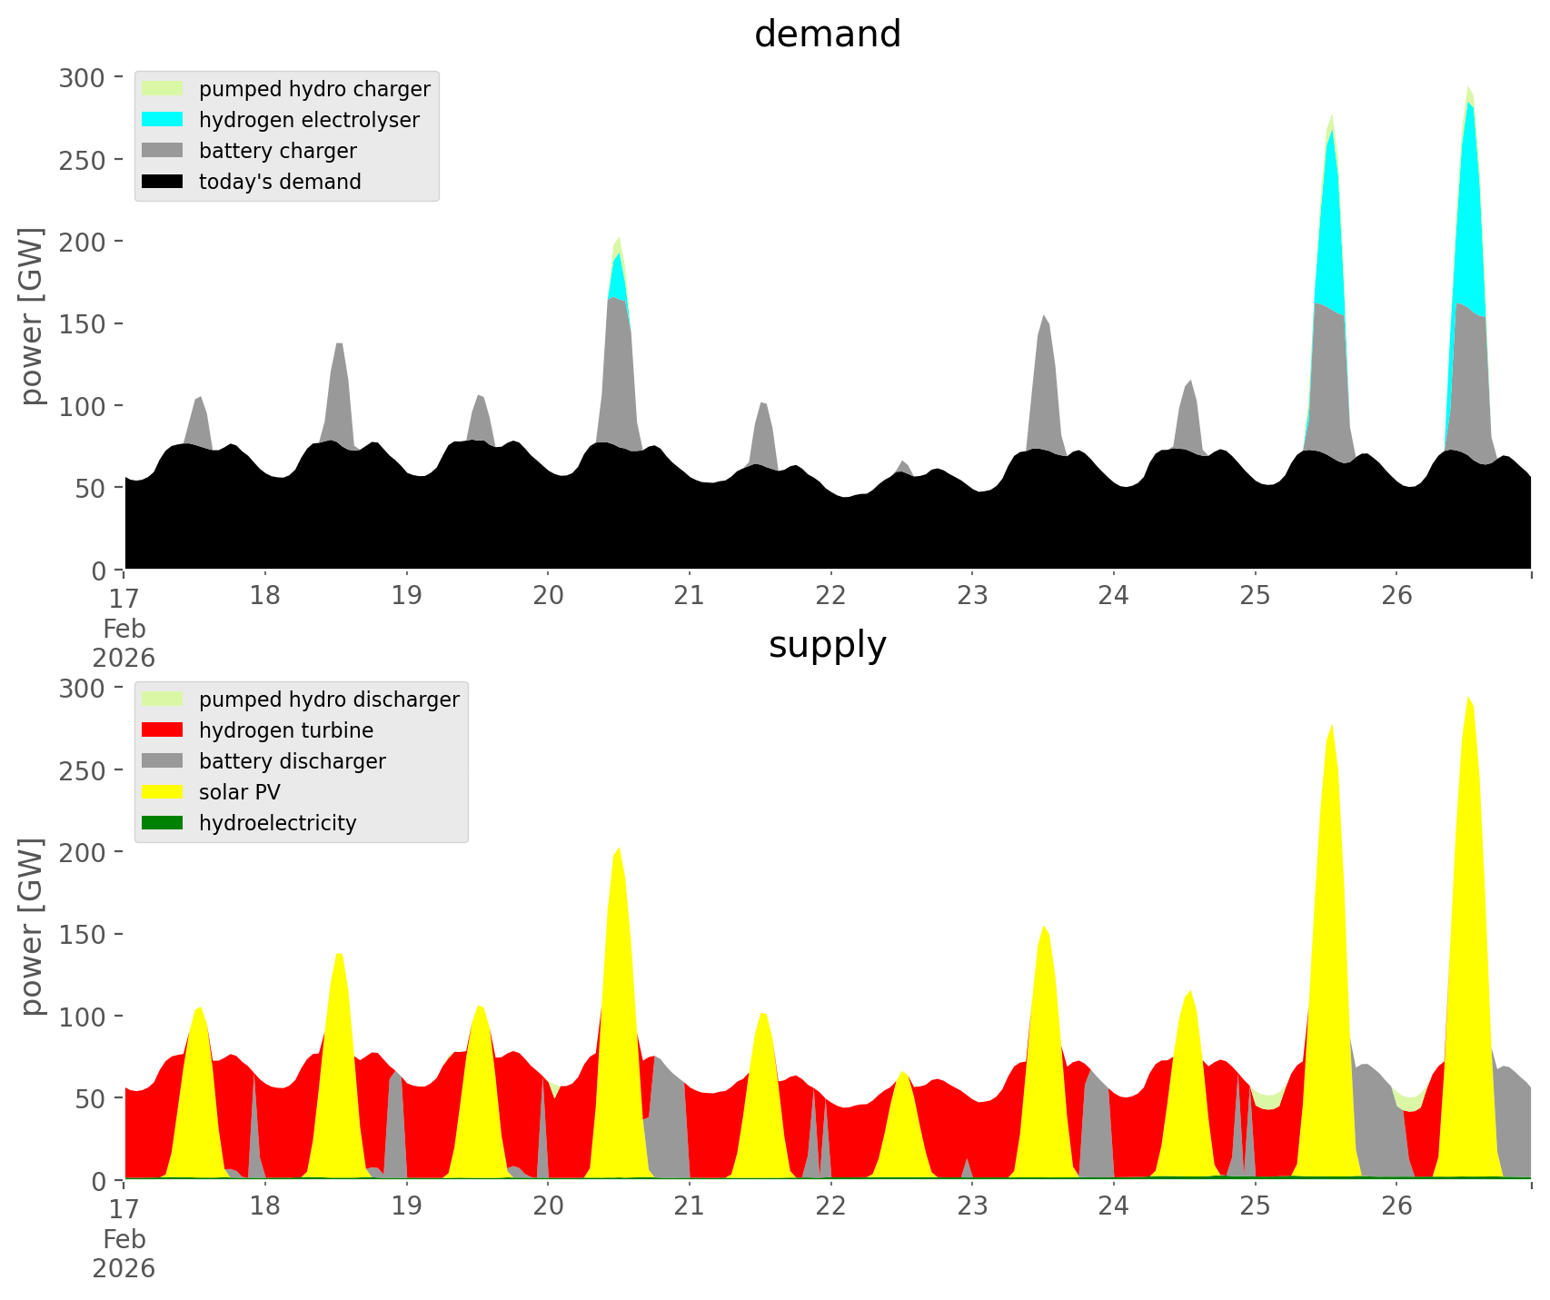Click the gray battery charger legend swatch
The image size is (1550, 1300).
[x=163, y=151]
